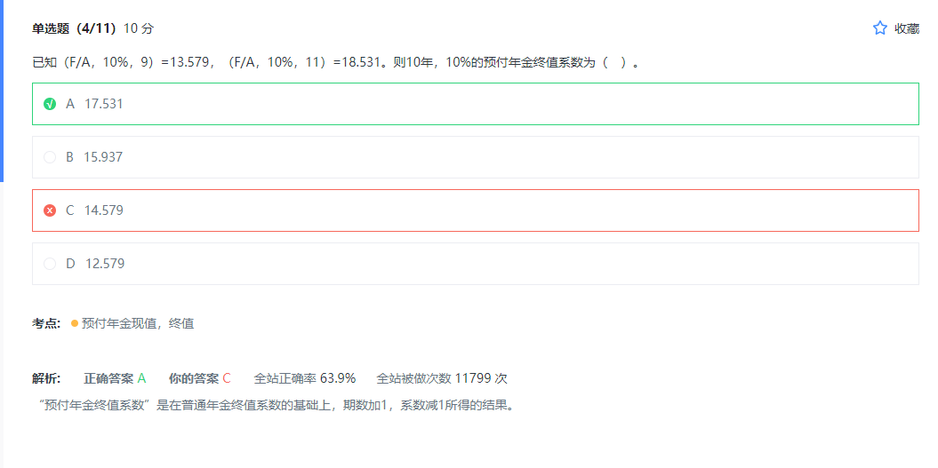
Task: Click the 正确答案 A indicator
Action: 115,378
